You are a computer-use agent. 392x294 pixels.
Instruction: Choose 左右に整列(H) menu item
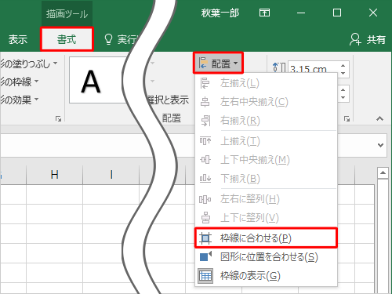tap(266, 199)
